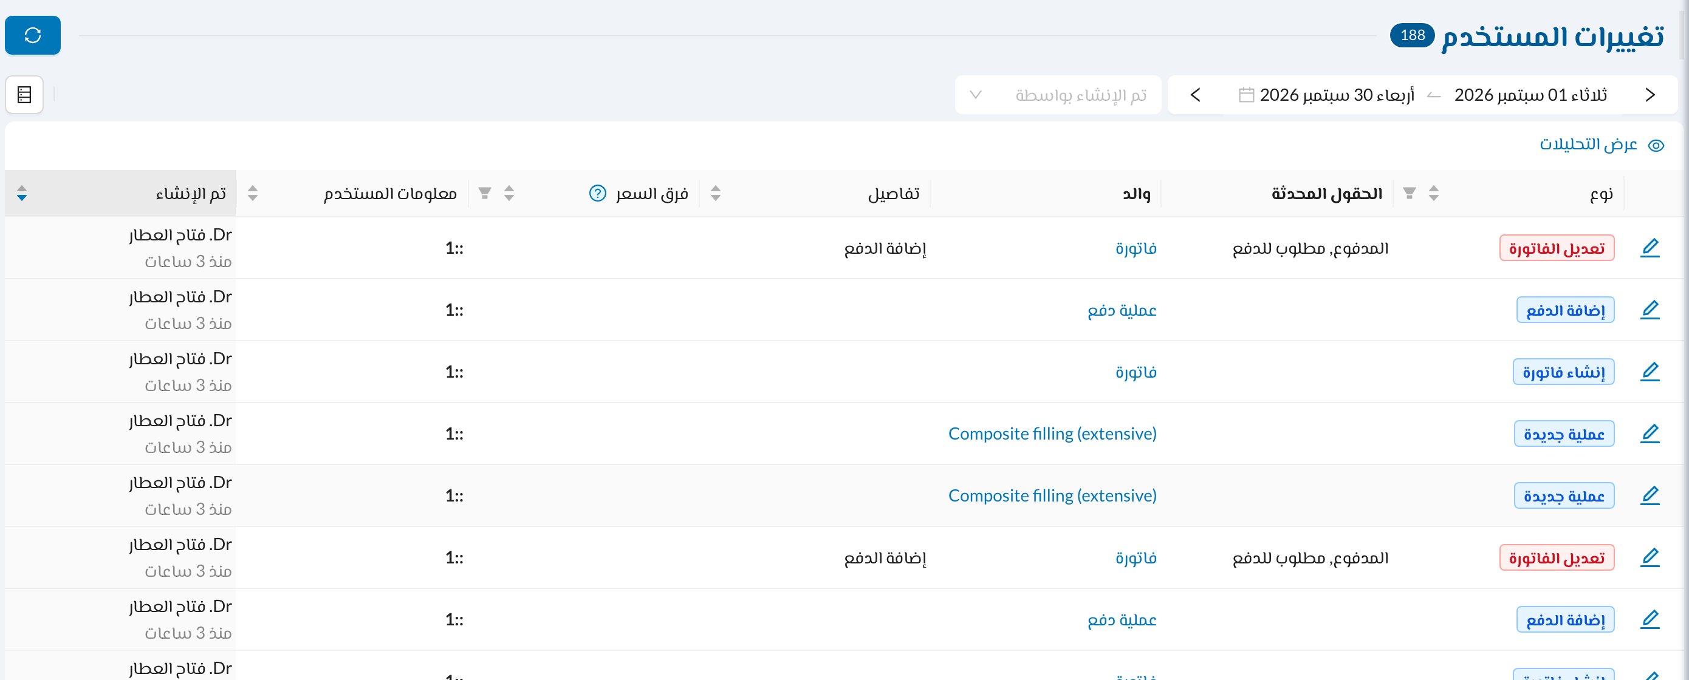The width and height of the screenshot is (1689, 680).
Task: Sort by the فرق السعر column arrows
Action: pos(509,193)
